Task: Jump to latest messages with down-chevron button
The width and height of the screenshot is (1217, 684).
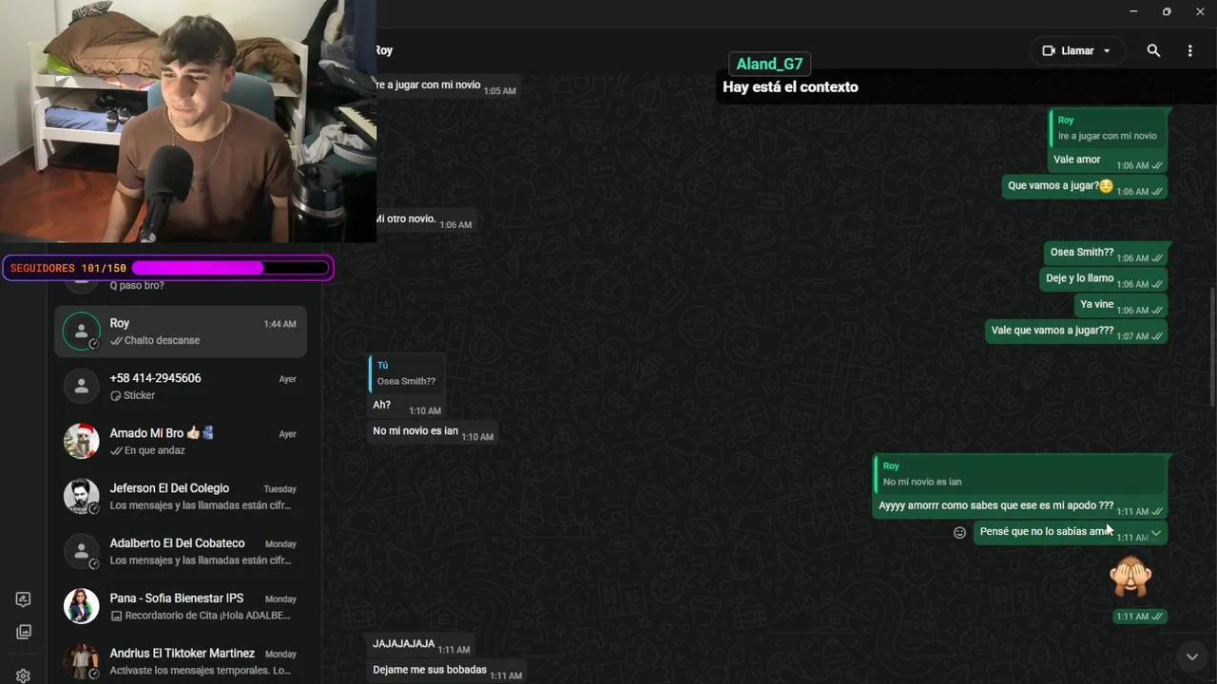Action: [1191, 656]
